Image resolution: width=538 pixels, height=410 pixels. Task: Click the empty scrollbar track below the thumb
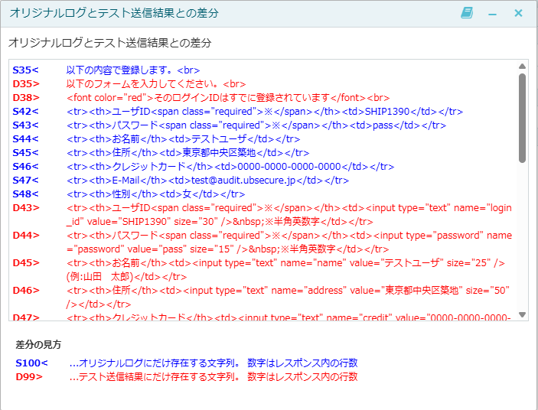pyautogui.click(x=522, y=237)
